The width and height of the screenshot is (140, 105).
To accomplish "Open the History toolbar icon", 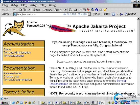I will pyautogui.click(x=65, y=10).
